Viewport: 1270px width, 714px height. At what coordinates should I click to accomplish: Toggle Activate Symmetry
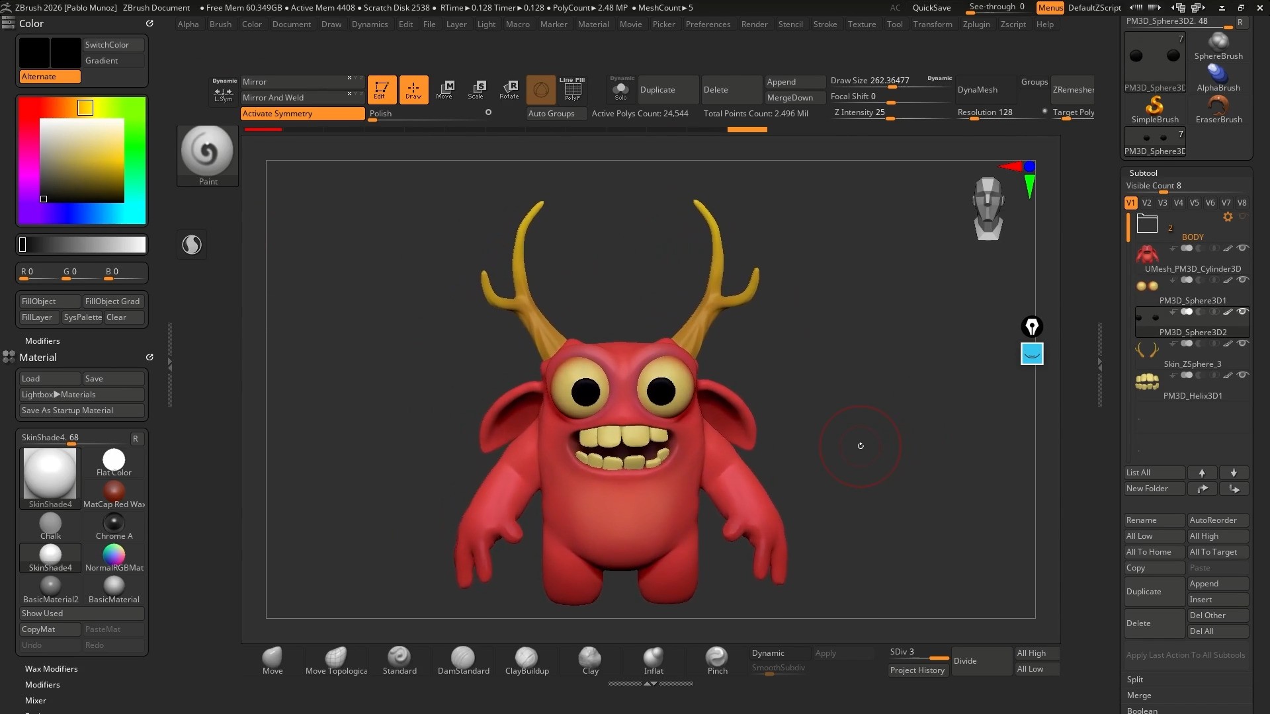tap(302, 114)
